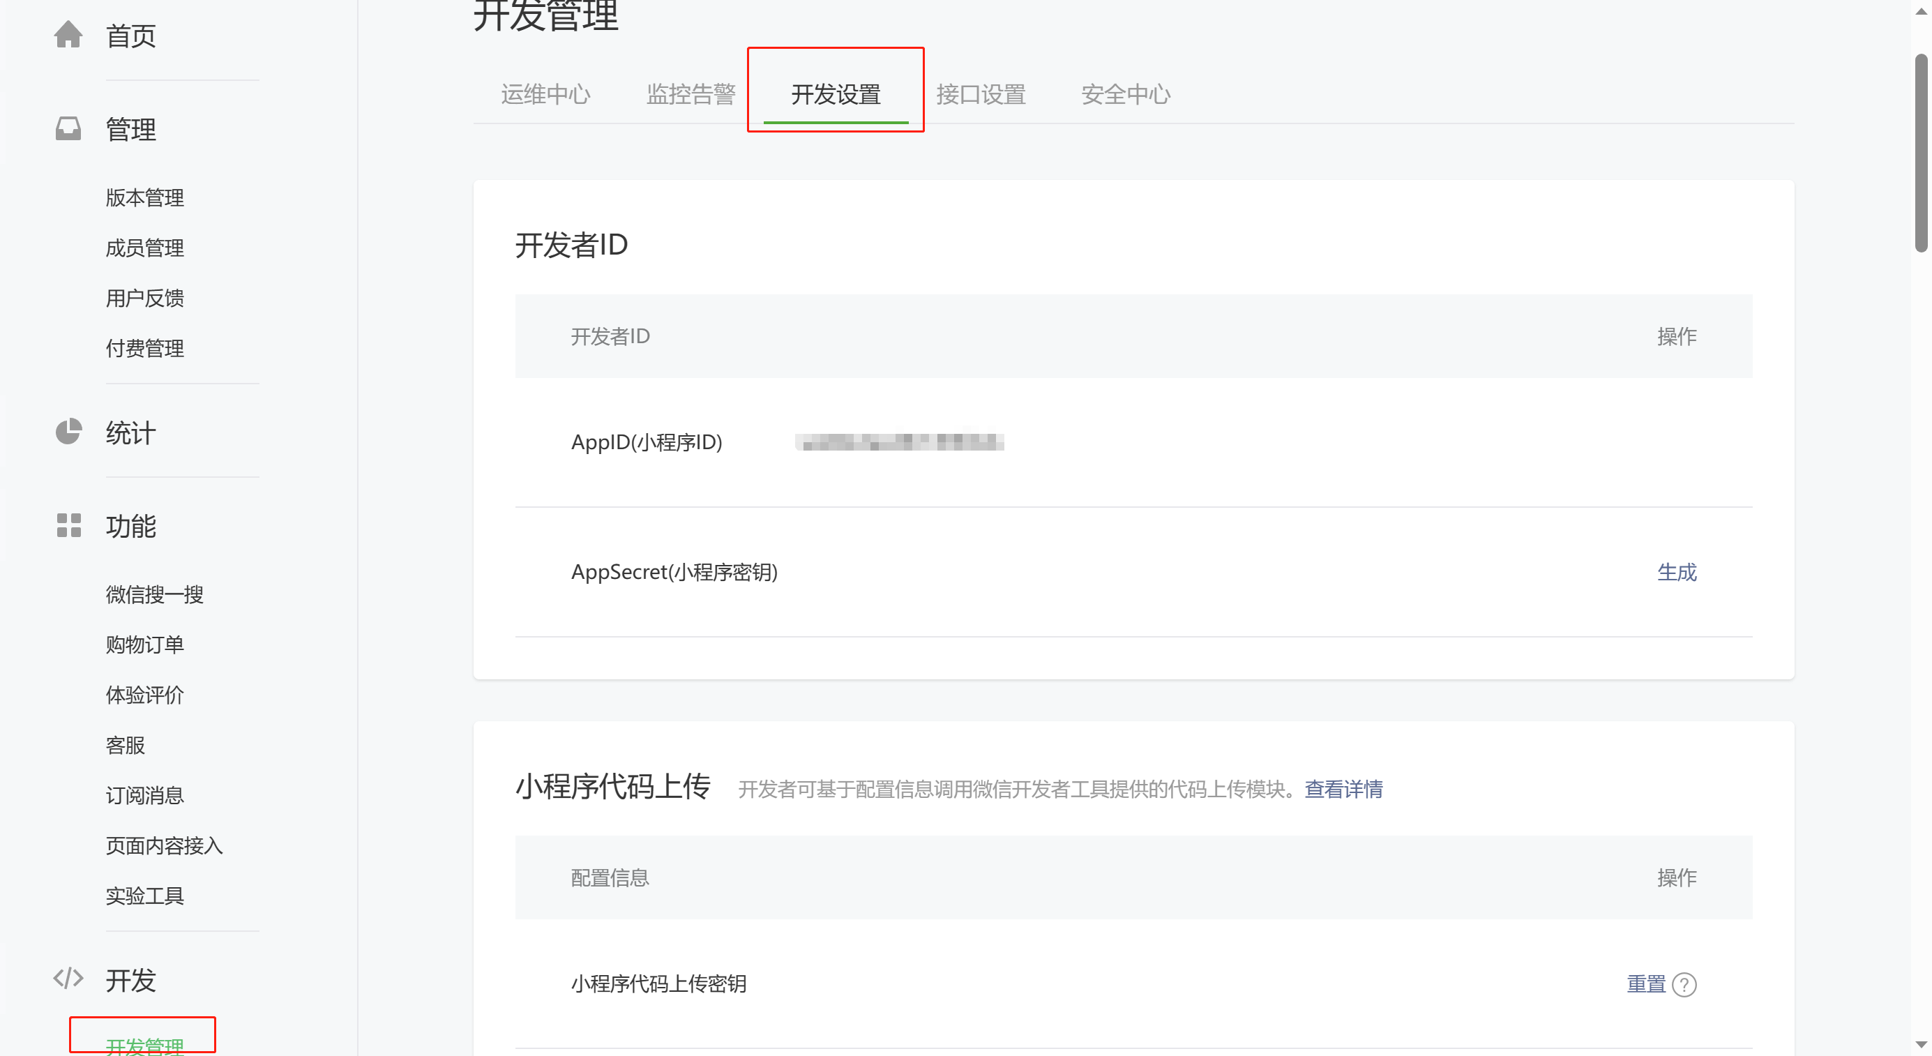Click the code brackets icon beside 开发
This screenshot has height=1056, width=1932.
[x=68, y=978]
